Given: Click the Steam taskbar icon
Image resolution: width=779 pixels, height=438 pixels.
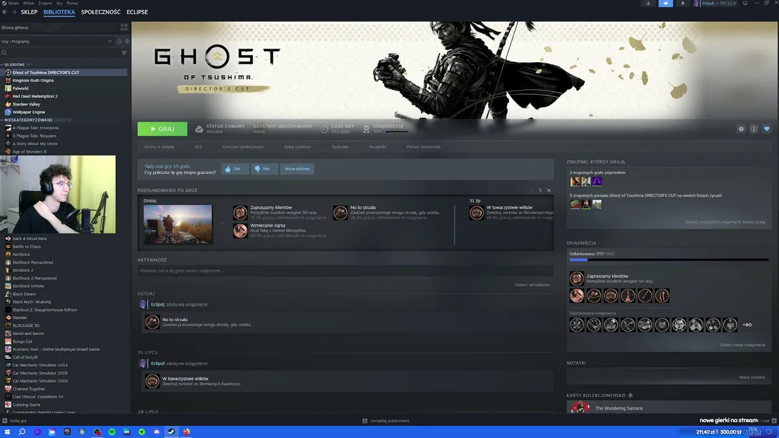Looking at the screenshot, I should (172, 432).
